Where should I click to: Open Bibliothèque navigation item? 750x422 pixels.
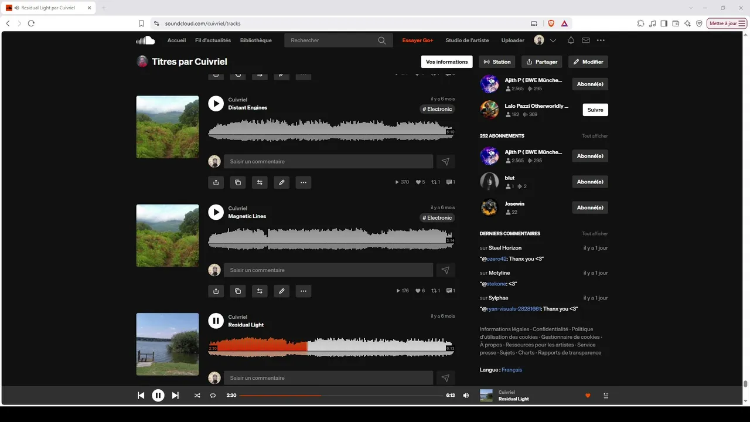256,40
